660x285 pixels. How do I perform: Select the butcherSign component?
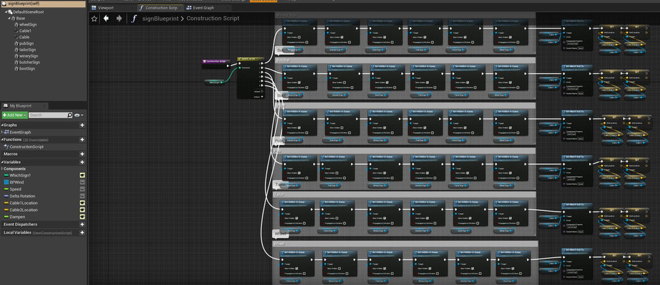click(30, 62)
